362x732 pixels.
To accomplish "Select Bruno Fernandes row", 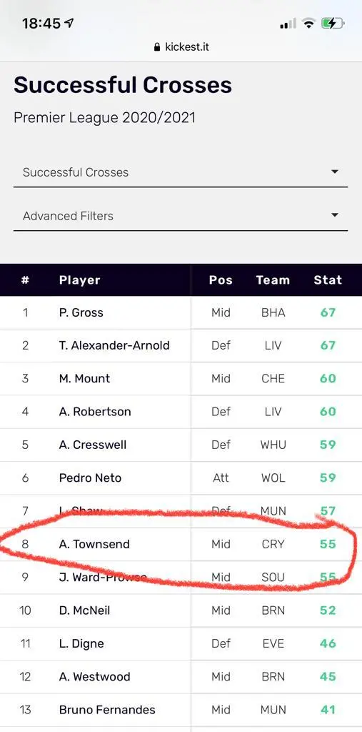I will (x=181, y=710).
